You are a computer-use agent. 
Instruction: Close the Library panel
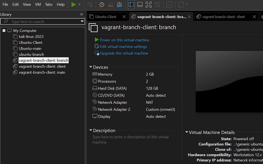[82, 15]
